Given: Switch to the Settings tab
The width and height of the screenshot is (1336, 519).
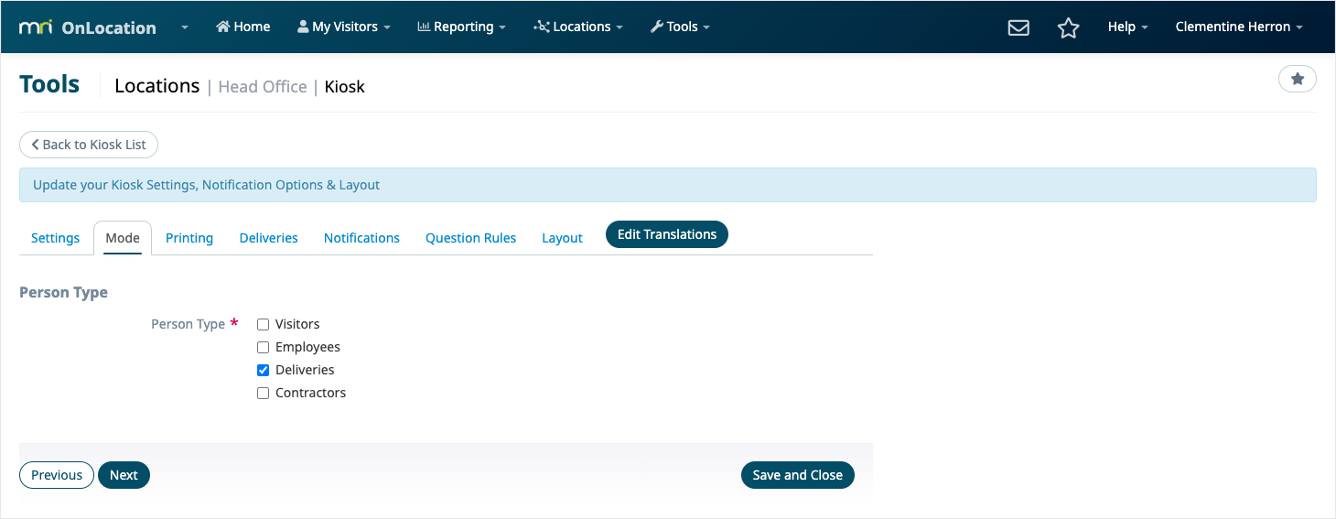Looking at the screenshot, I should [x=56, y=238].
